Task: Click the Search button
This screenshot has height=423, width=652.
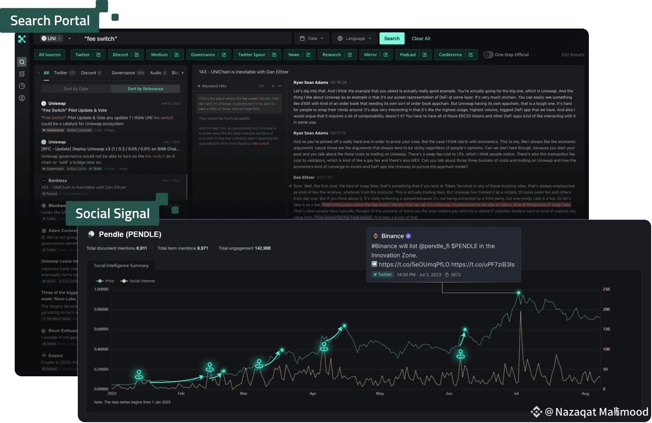Action: [x=392, y=38]
